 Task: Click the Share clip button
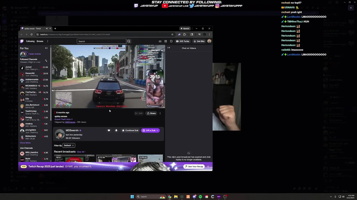(151, 113)
